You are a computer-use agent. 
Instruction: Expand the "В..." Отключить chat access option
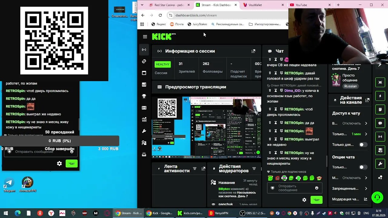click(x=350, y=123)
